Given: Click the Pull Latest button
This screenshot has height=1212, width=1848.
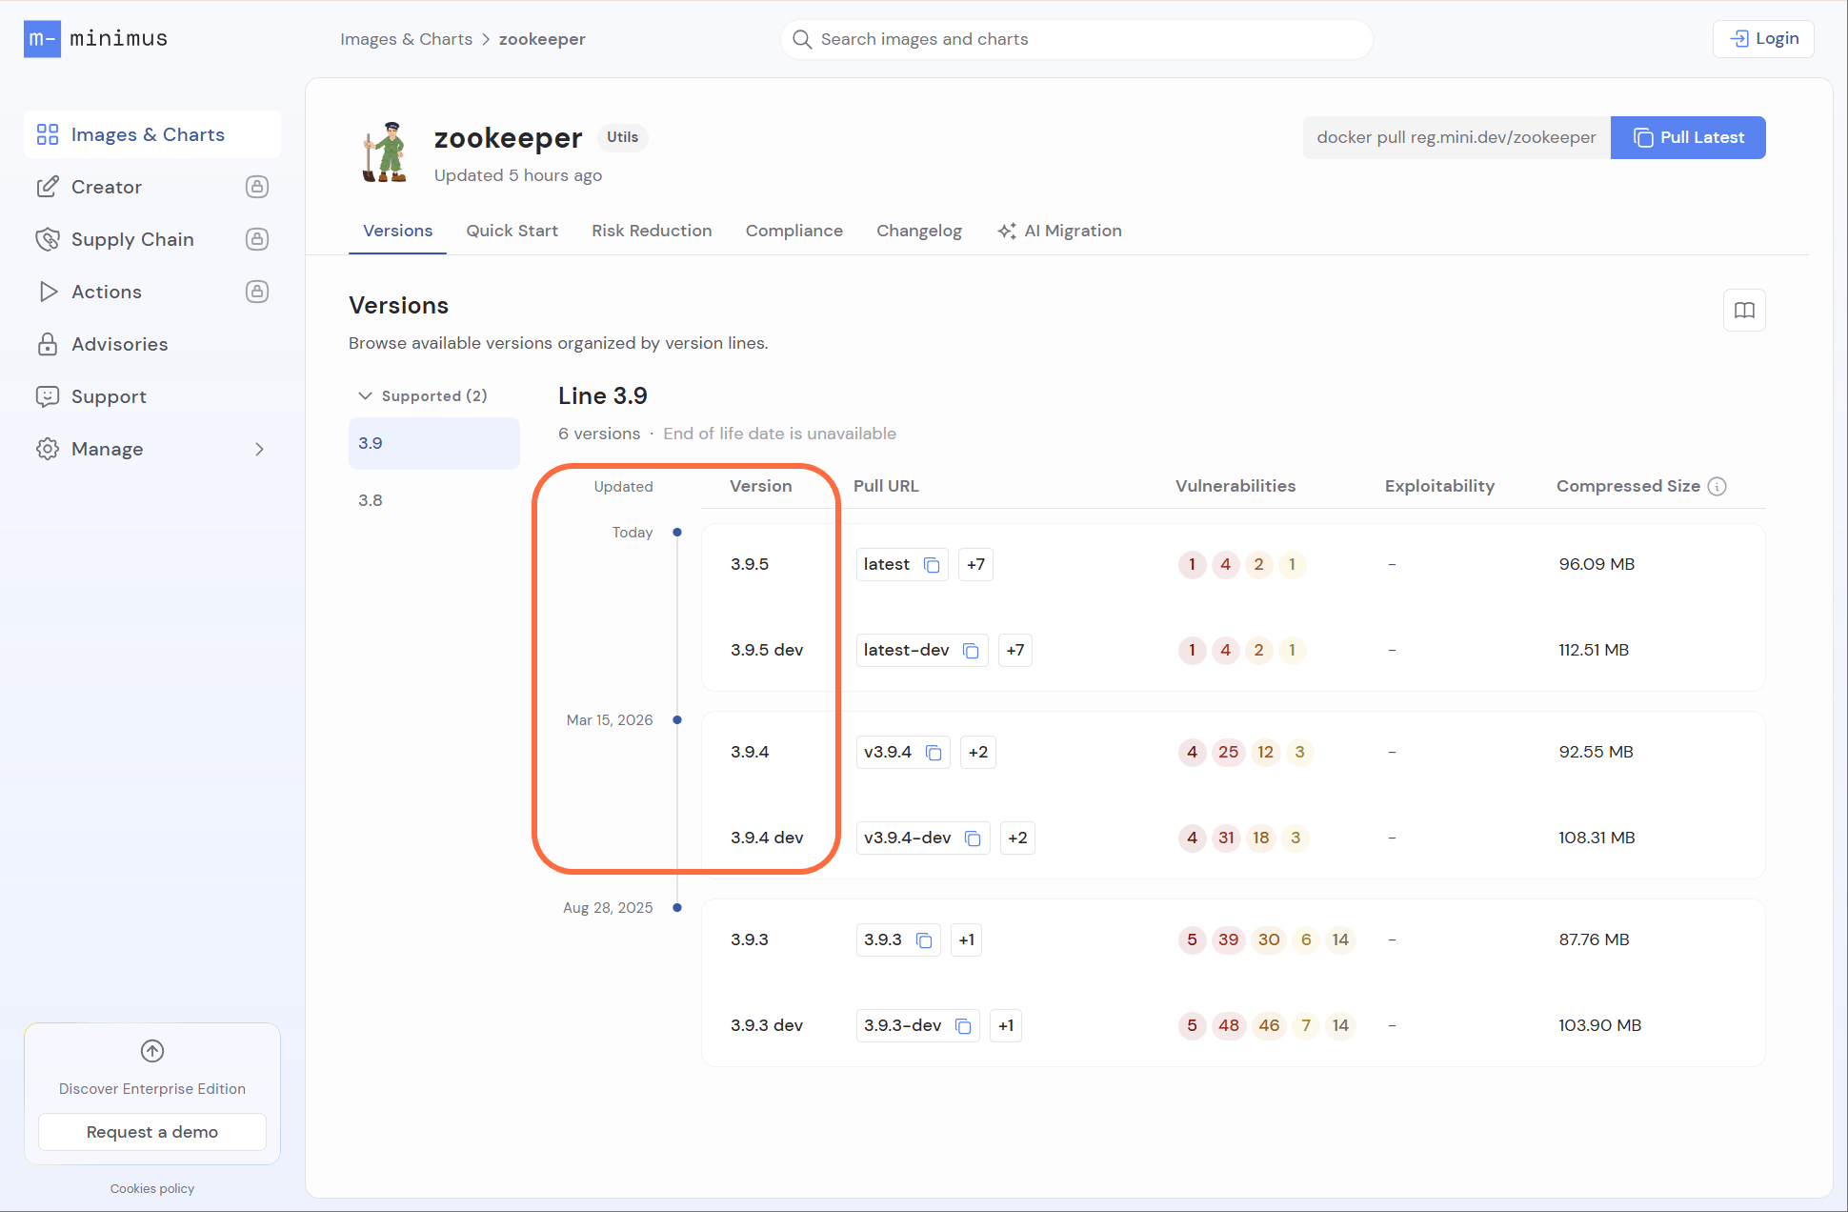Looking at the screenshot, I should pos(1688,138).
